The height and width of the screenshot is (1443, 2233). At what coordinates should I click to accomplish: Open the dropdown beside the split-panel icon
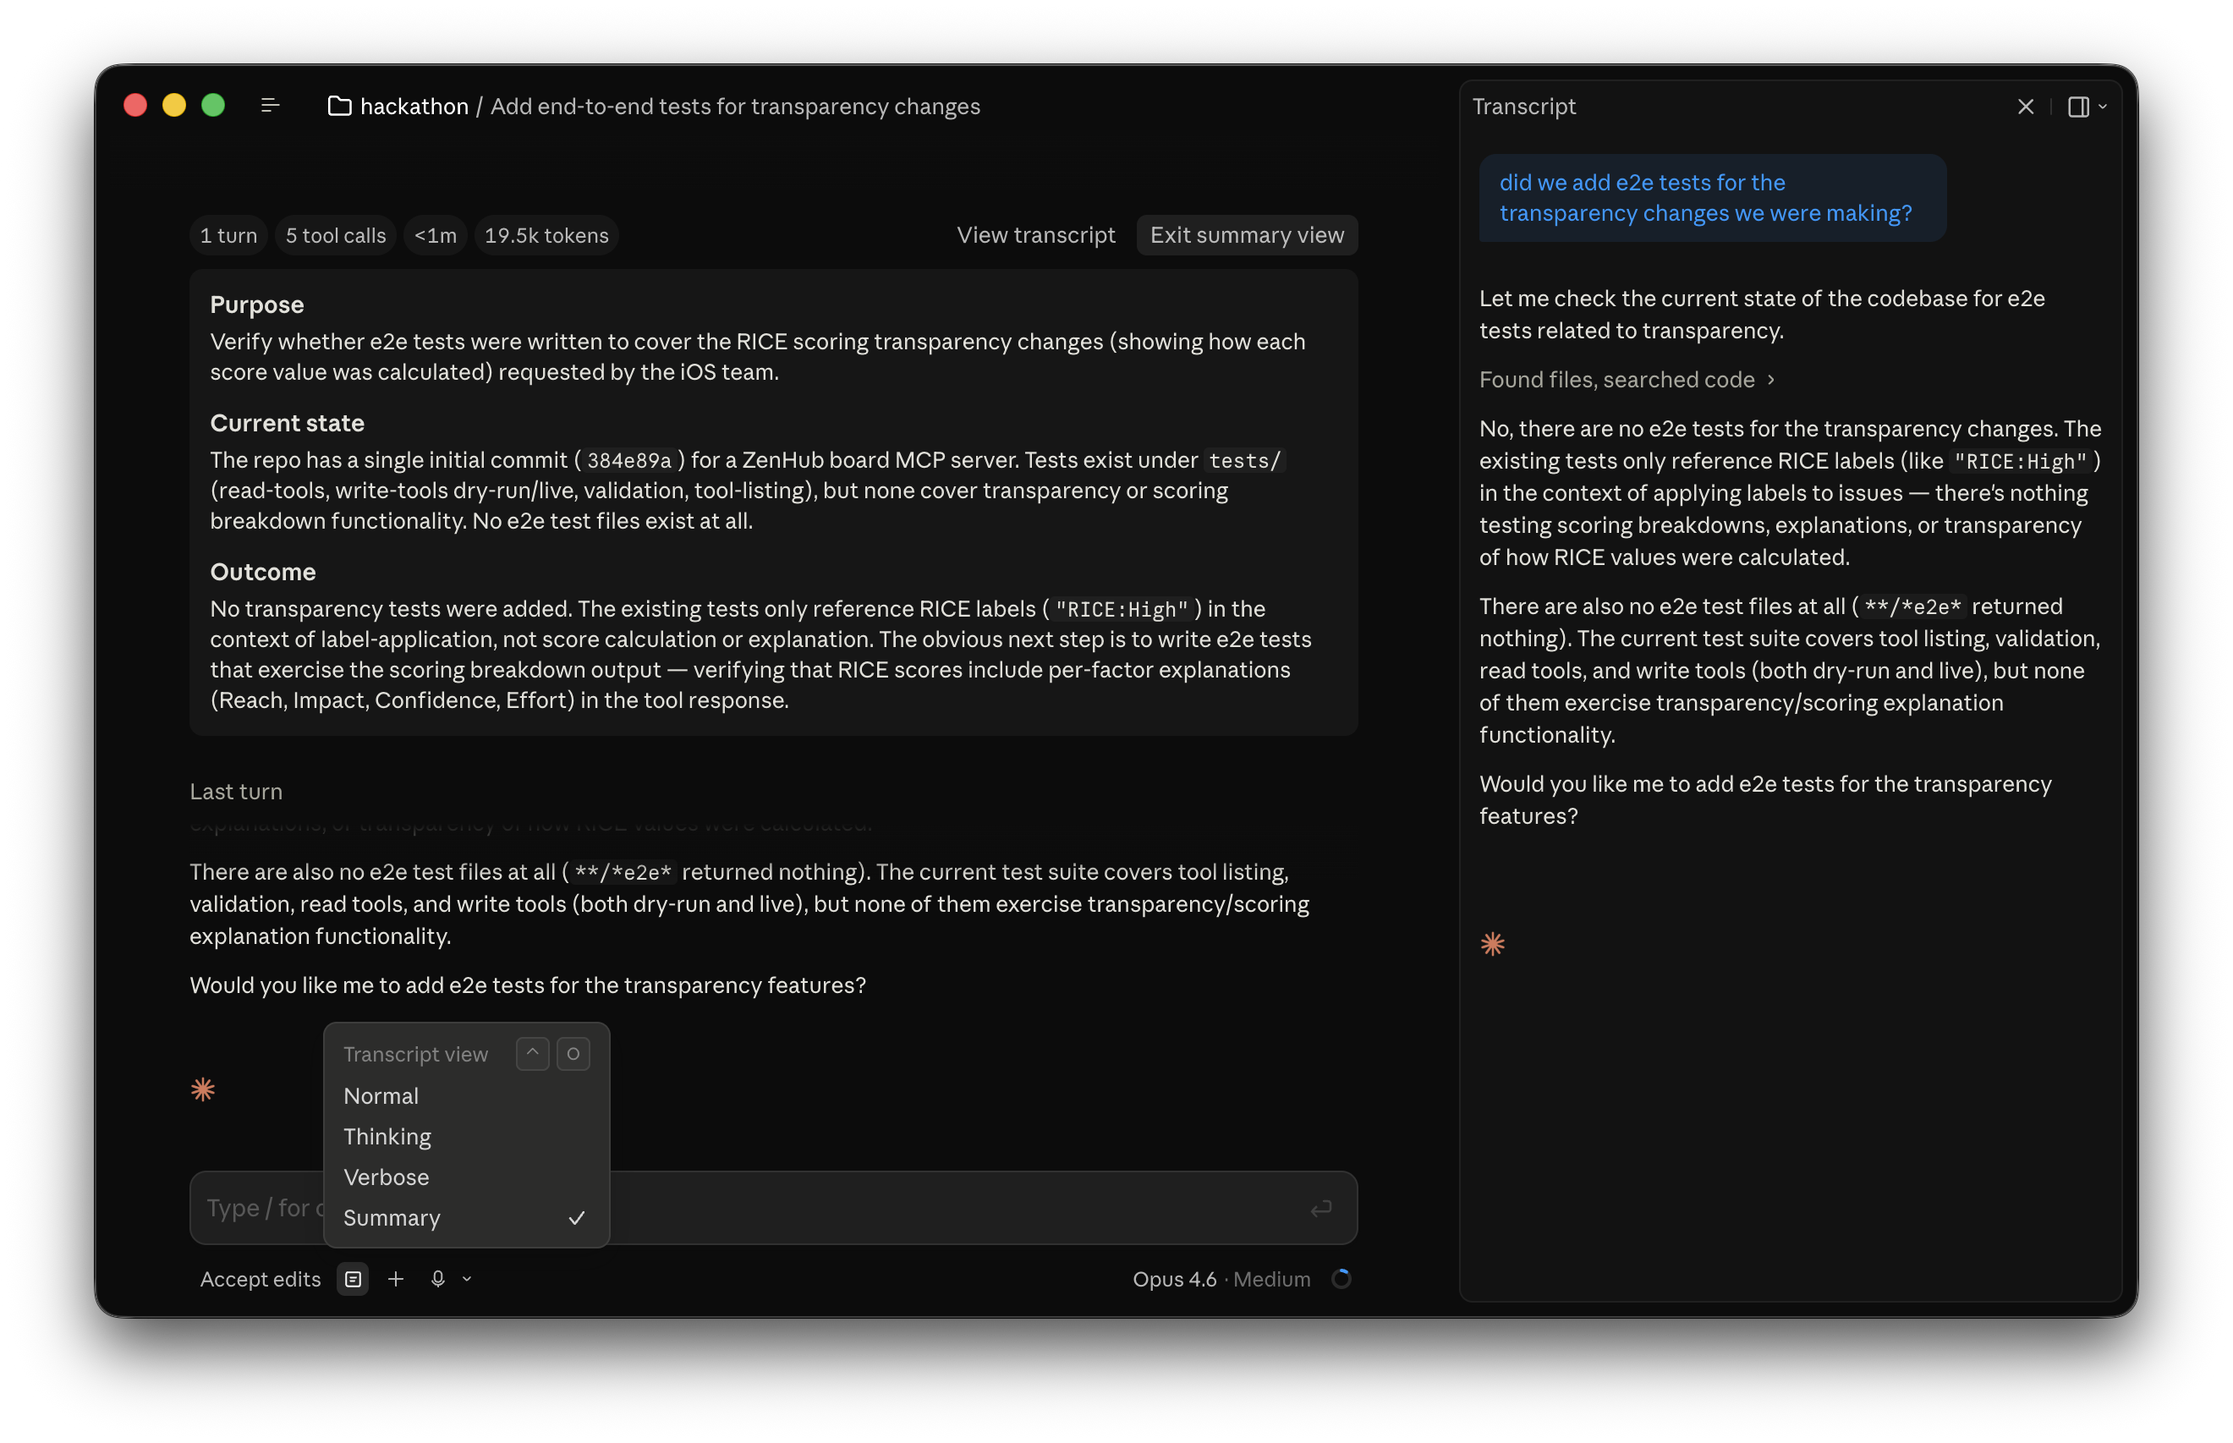pyautogui.click(x=2102, y=106)
